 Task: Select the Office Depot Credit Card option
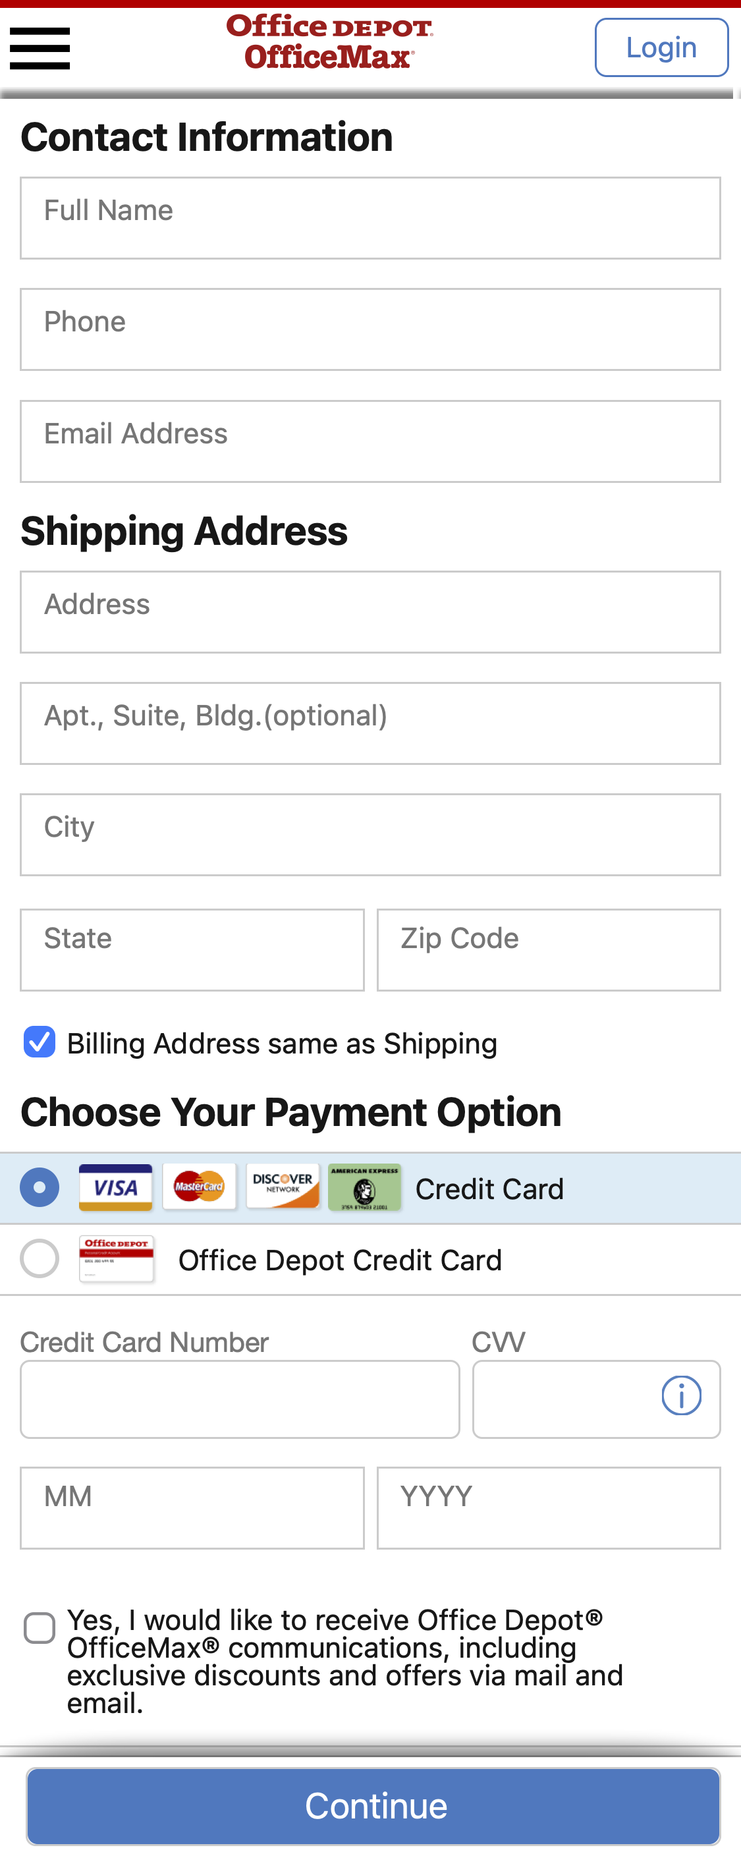point(39,1260)
